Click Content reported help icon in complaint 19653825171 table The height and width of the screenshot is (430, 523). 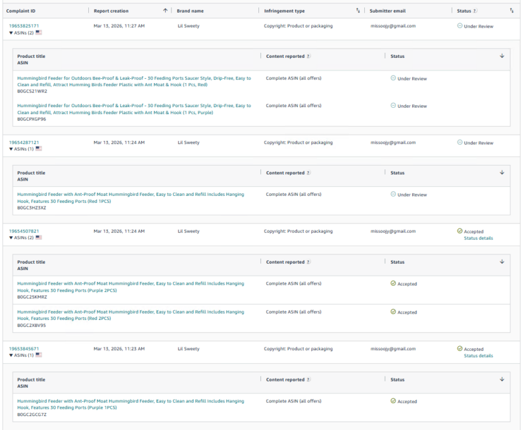(308, 57)
